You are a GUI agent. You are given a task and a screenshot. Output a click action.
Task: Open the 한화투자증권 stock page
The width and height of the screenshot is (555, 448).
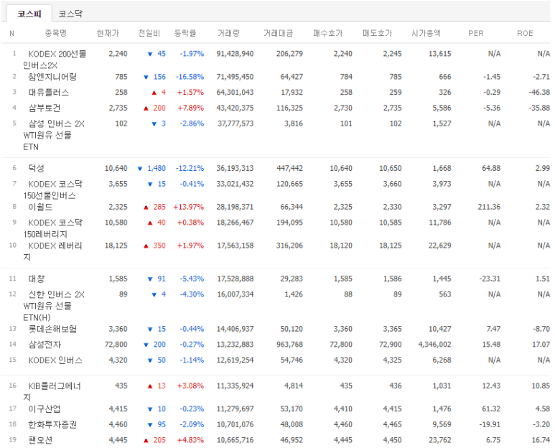[x=52, y=424]
